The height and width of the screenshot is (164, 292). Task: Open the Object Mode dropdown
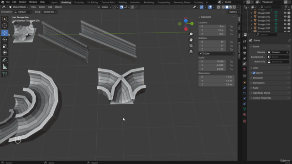point(19,7)
